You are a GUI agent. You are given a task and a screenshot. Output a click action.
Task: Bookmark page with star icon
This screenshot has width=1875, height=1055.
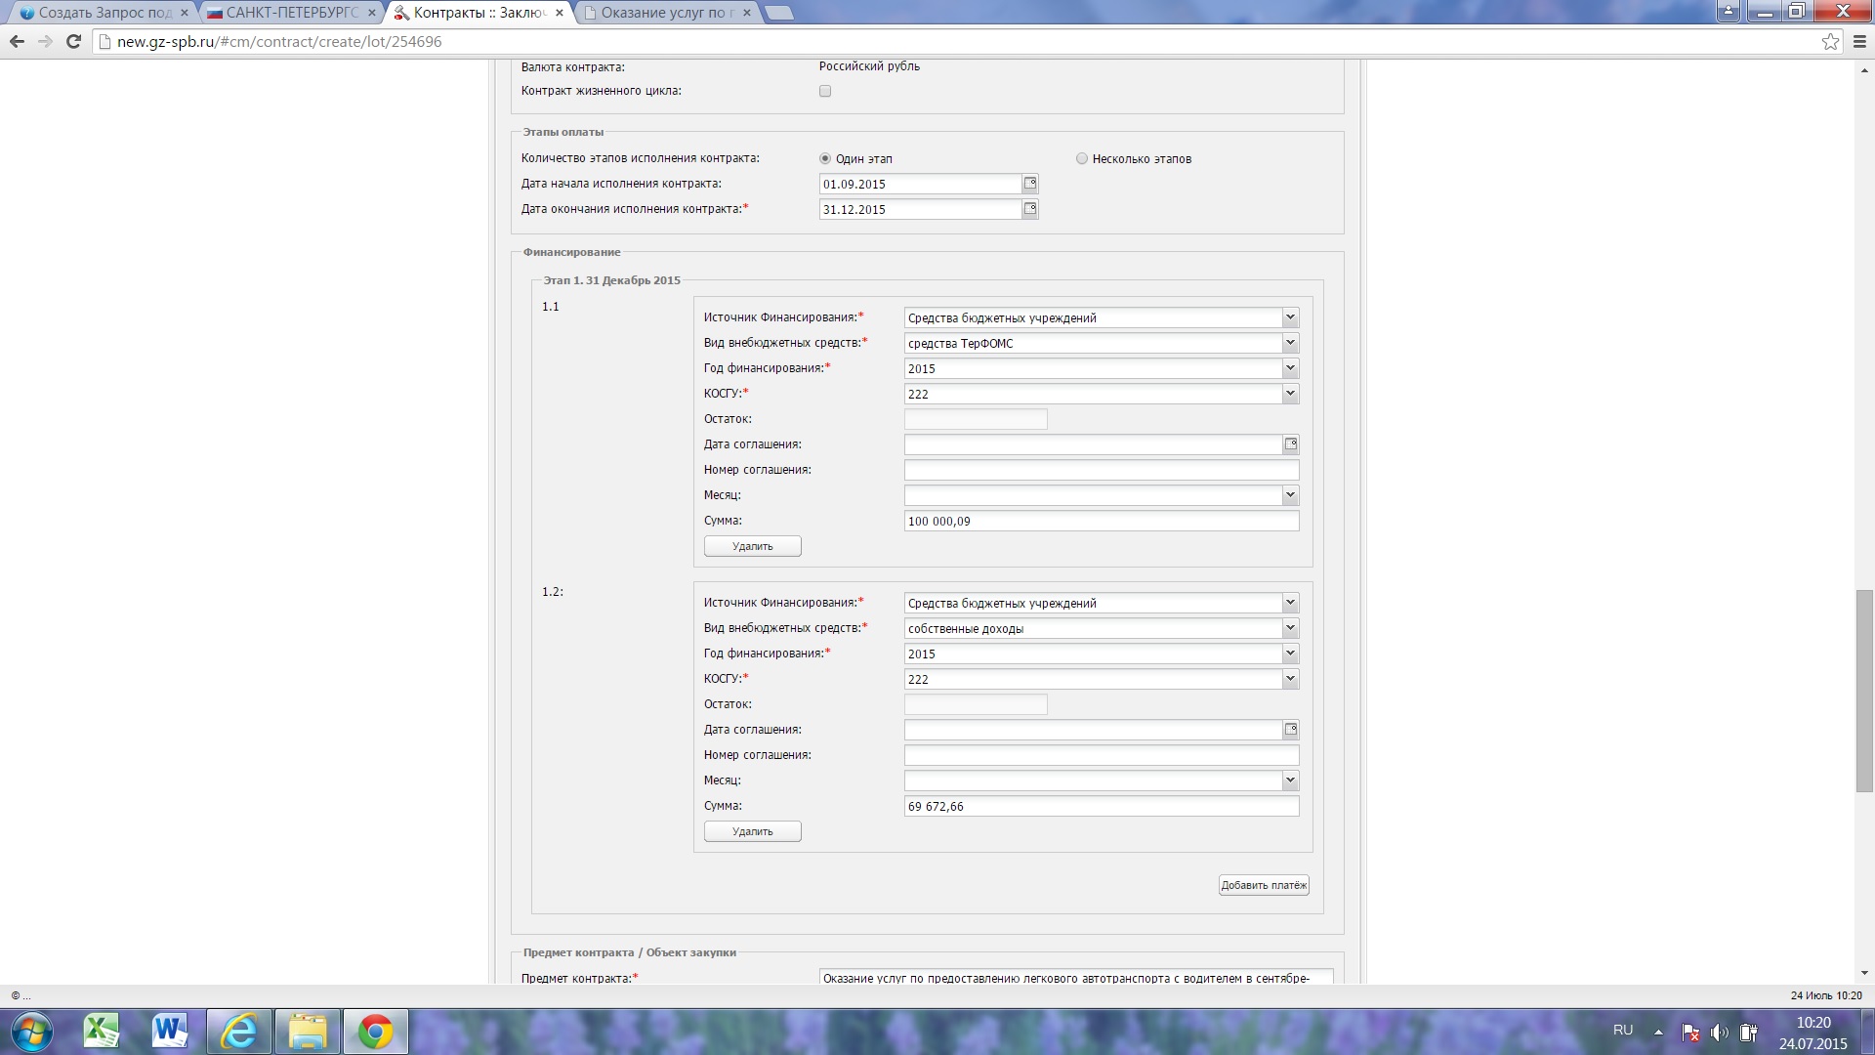point(1830,41)
